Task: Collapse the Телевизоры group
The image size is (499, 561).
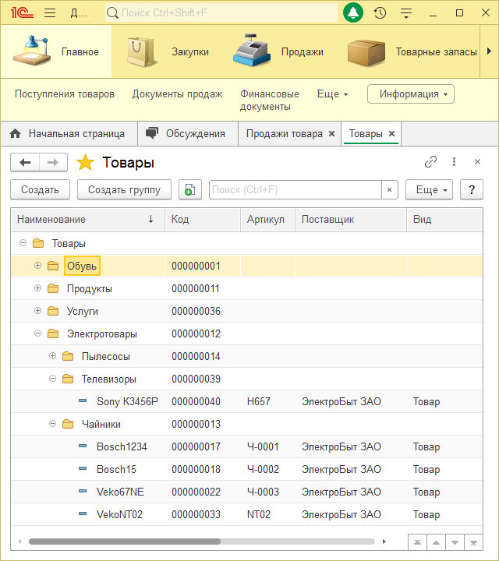Action: pos(52,379)
